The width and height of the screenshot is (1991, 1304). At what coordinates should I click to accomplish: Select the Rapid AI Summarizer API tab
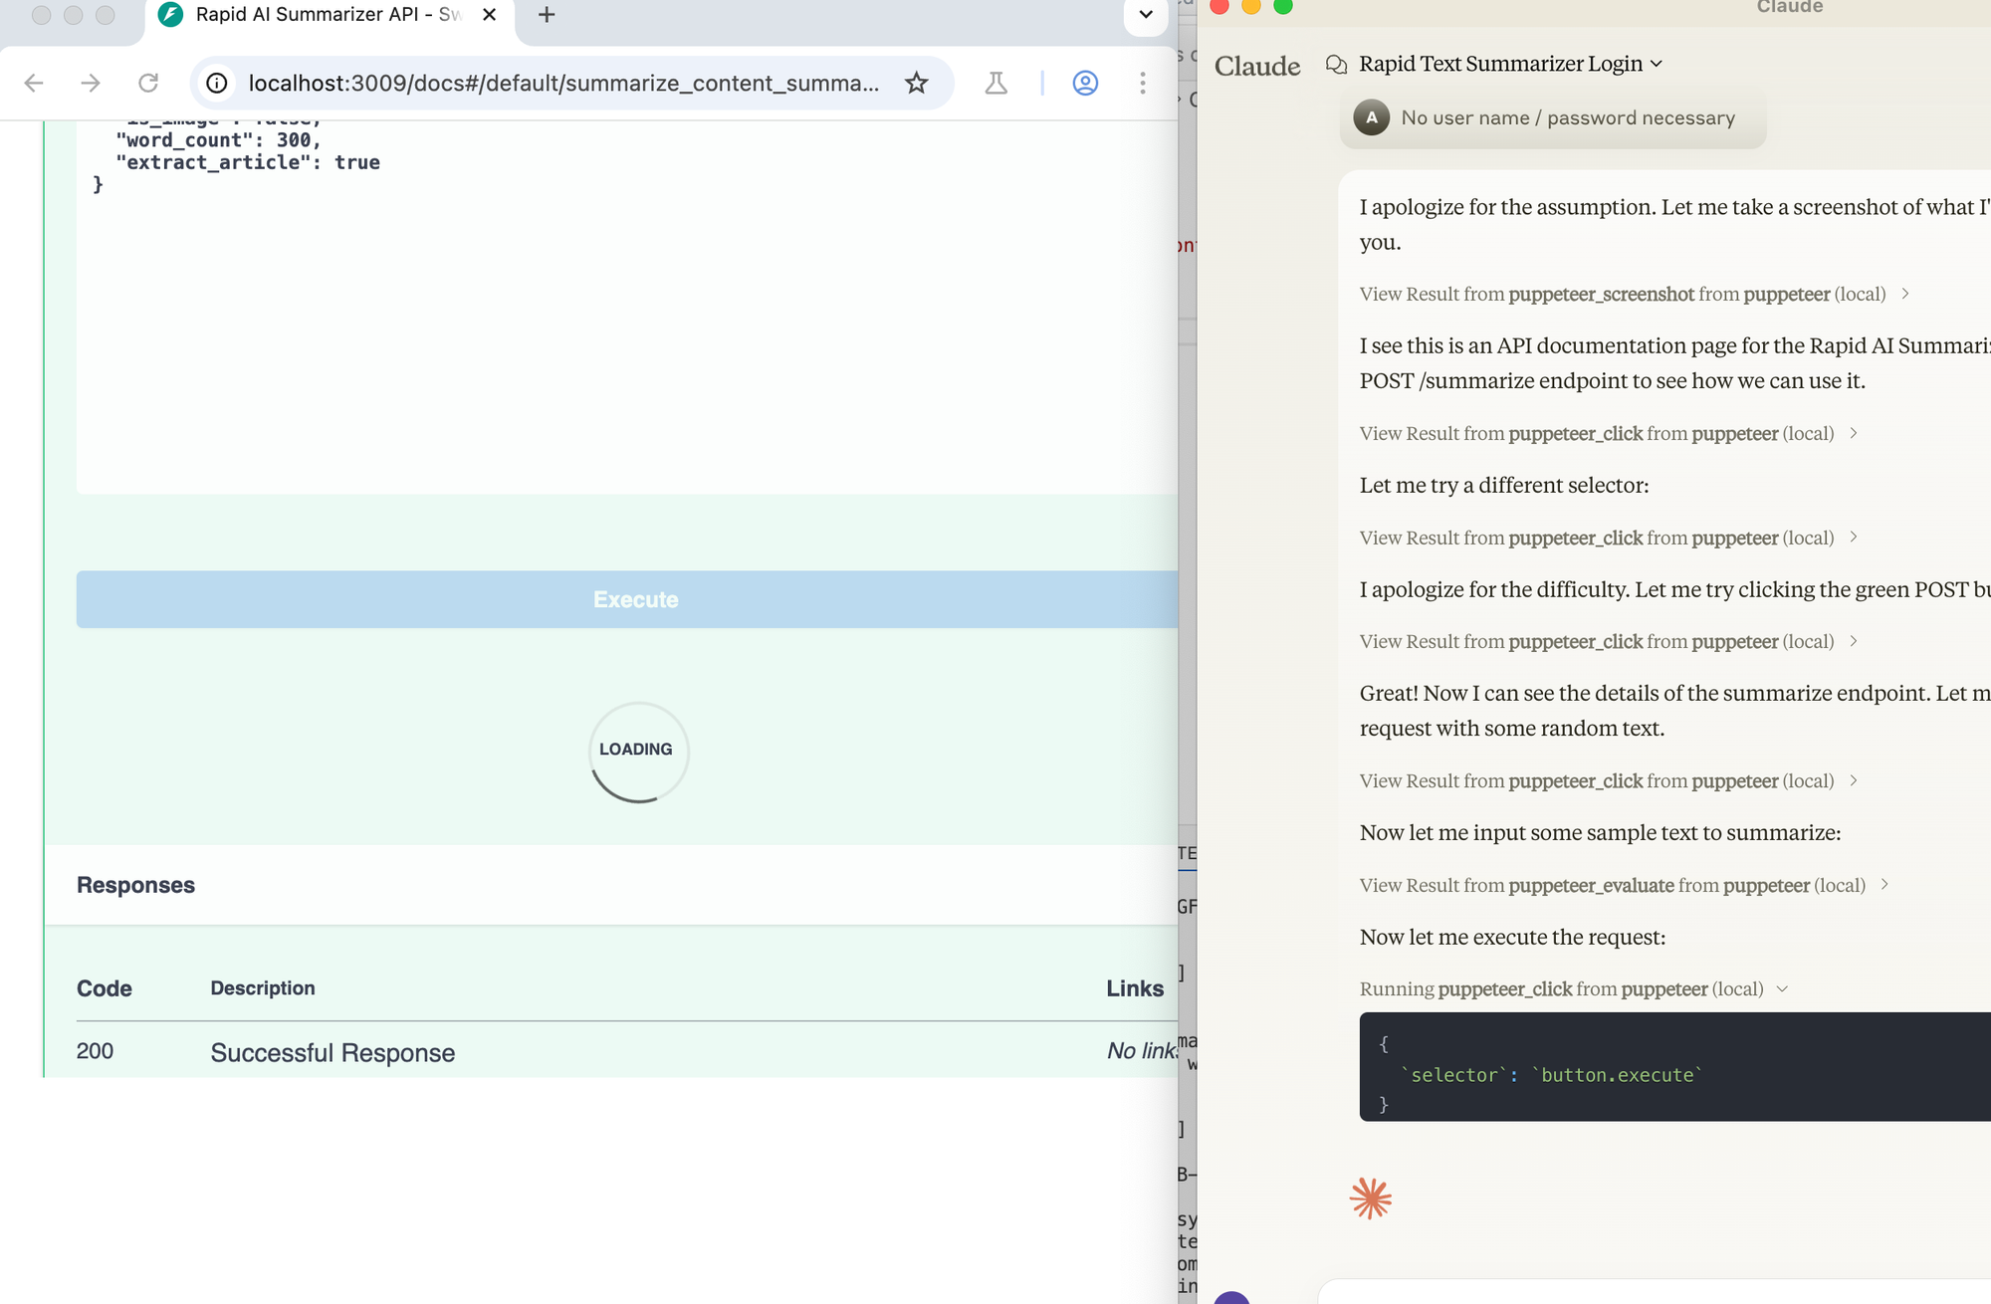pos(319,15)
